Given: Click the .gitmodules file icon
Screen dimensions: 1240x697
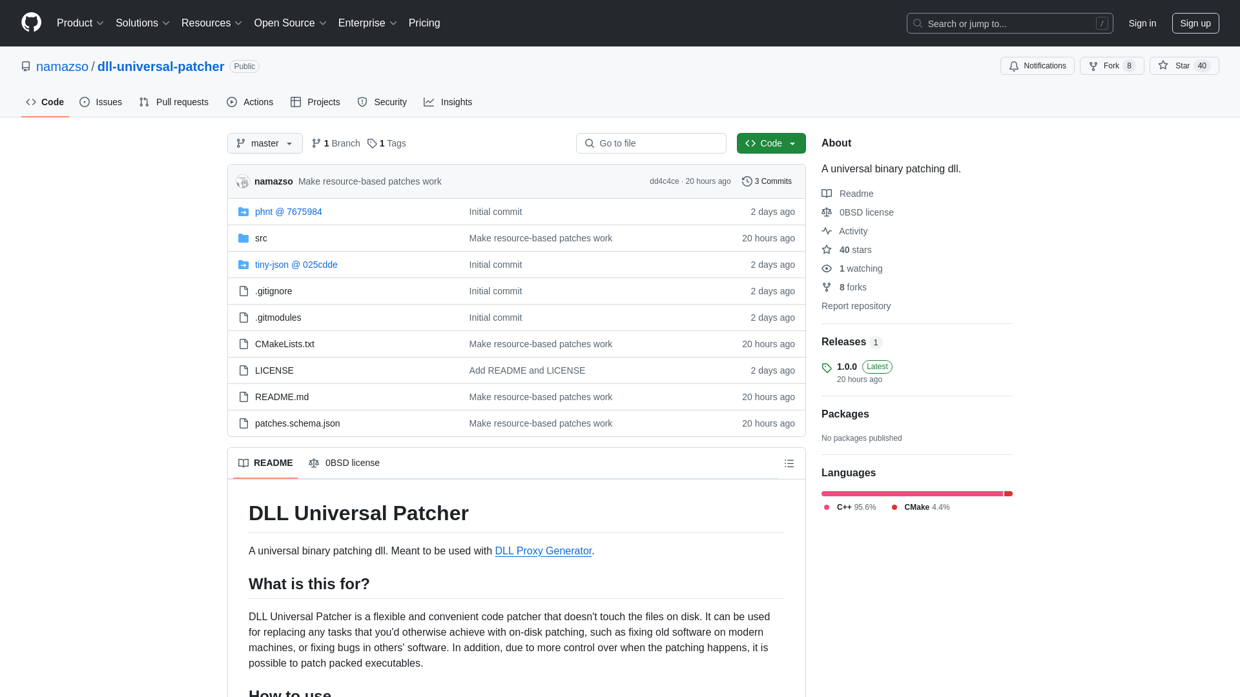Looking at the screenshot, I should [243, 318].
